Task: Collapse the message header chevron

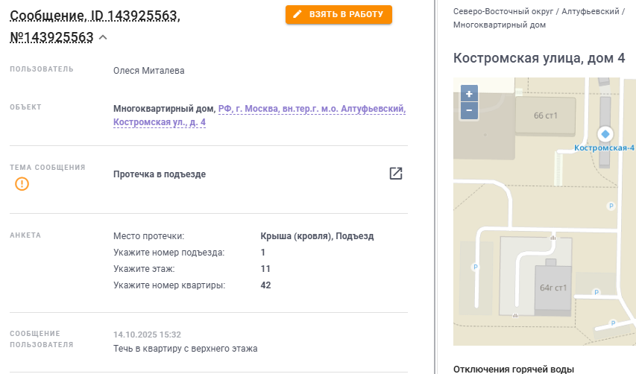Action: tap(103, 37)
